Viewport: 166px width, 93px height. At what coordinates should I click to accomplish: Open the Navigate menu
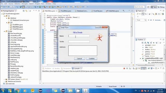coord(25,4)
